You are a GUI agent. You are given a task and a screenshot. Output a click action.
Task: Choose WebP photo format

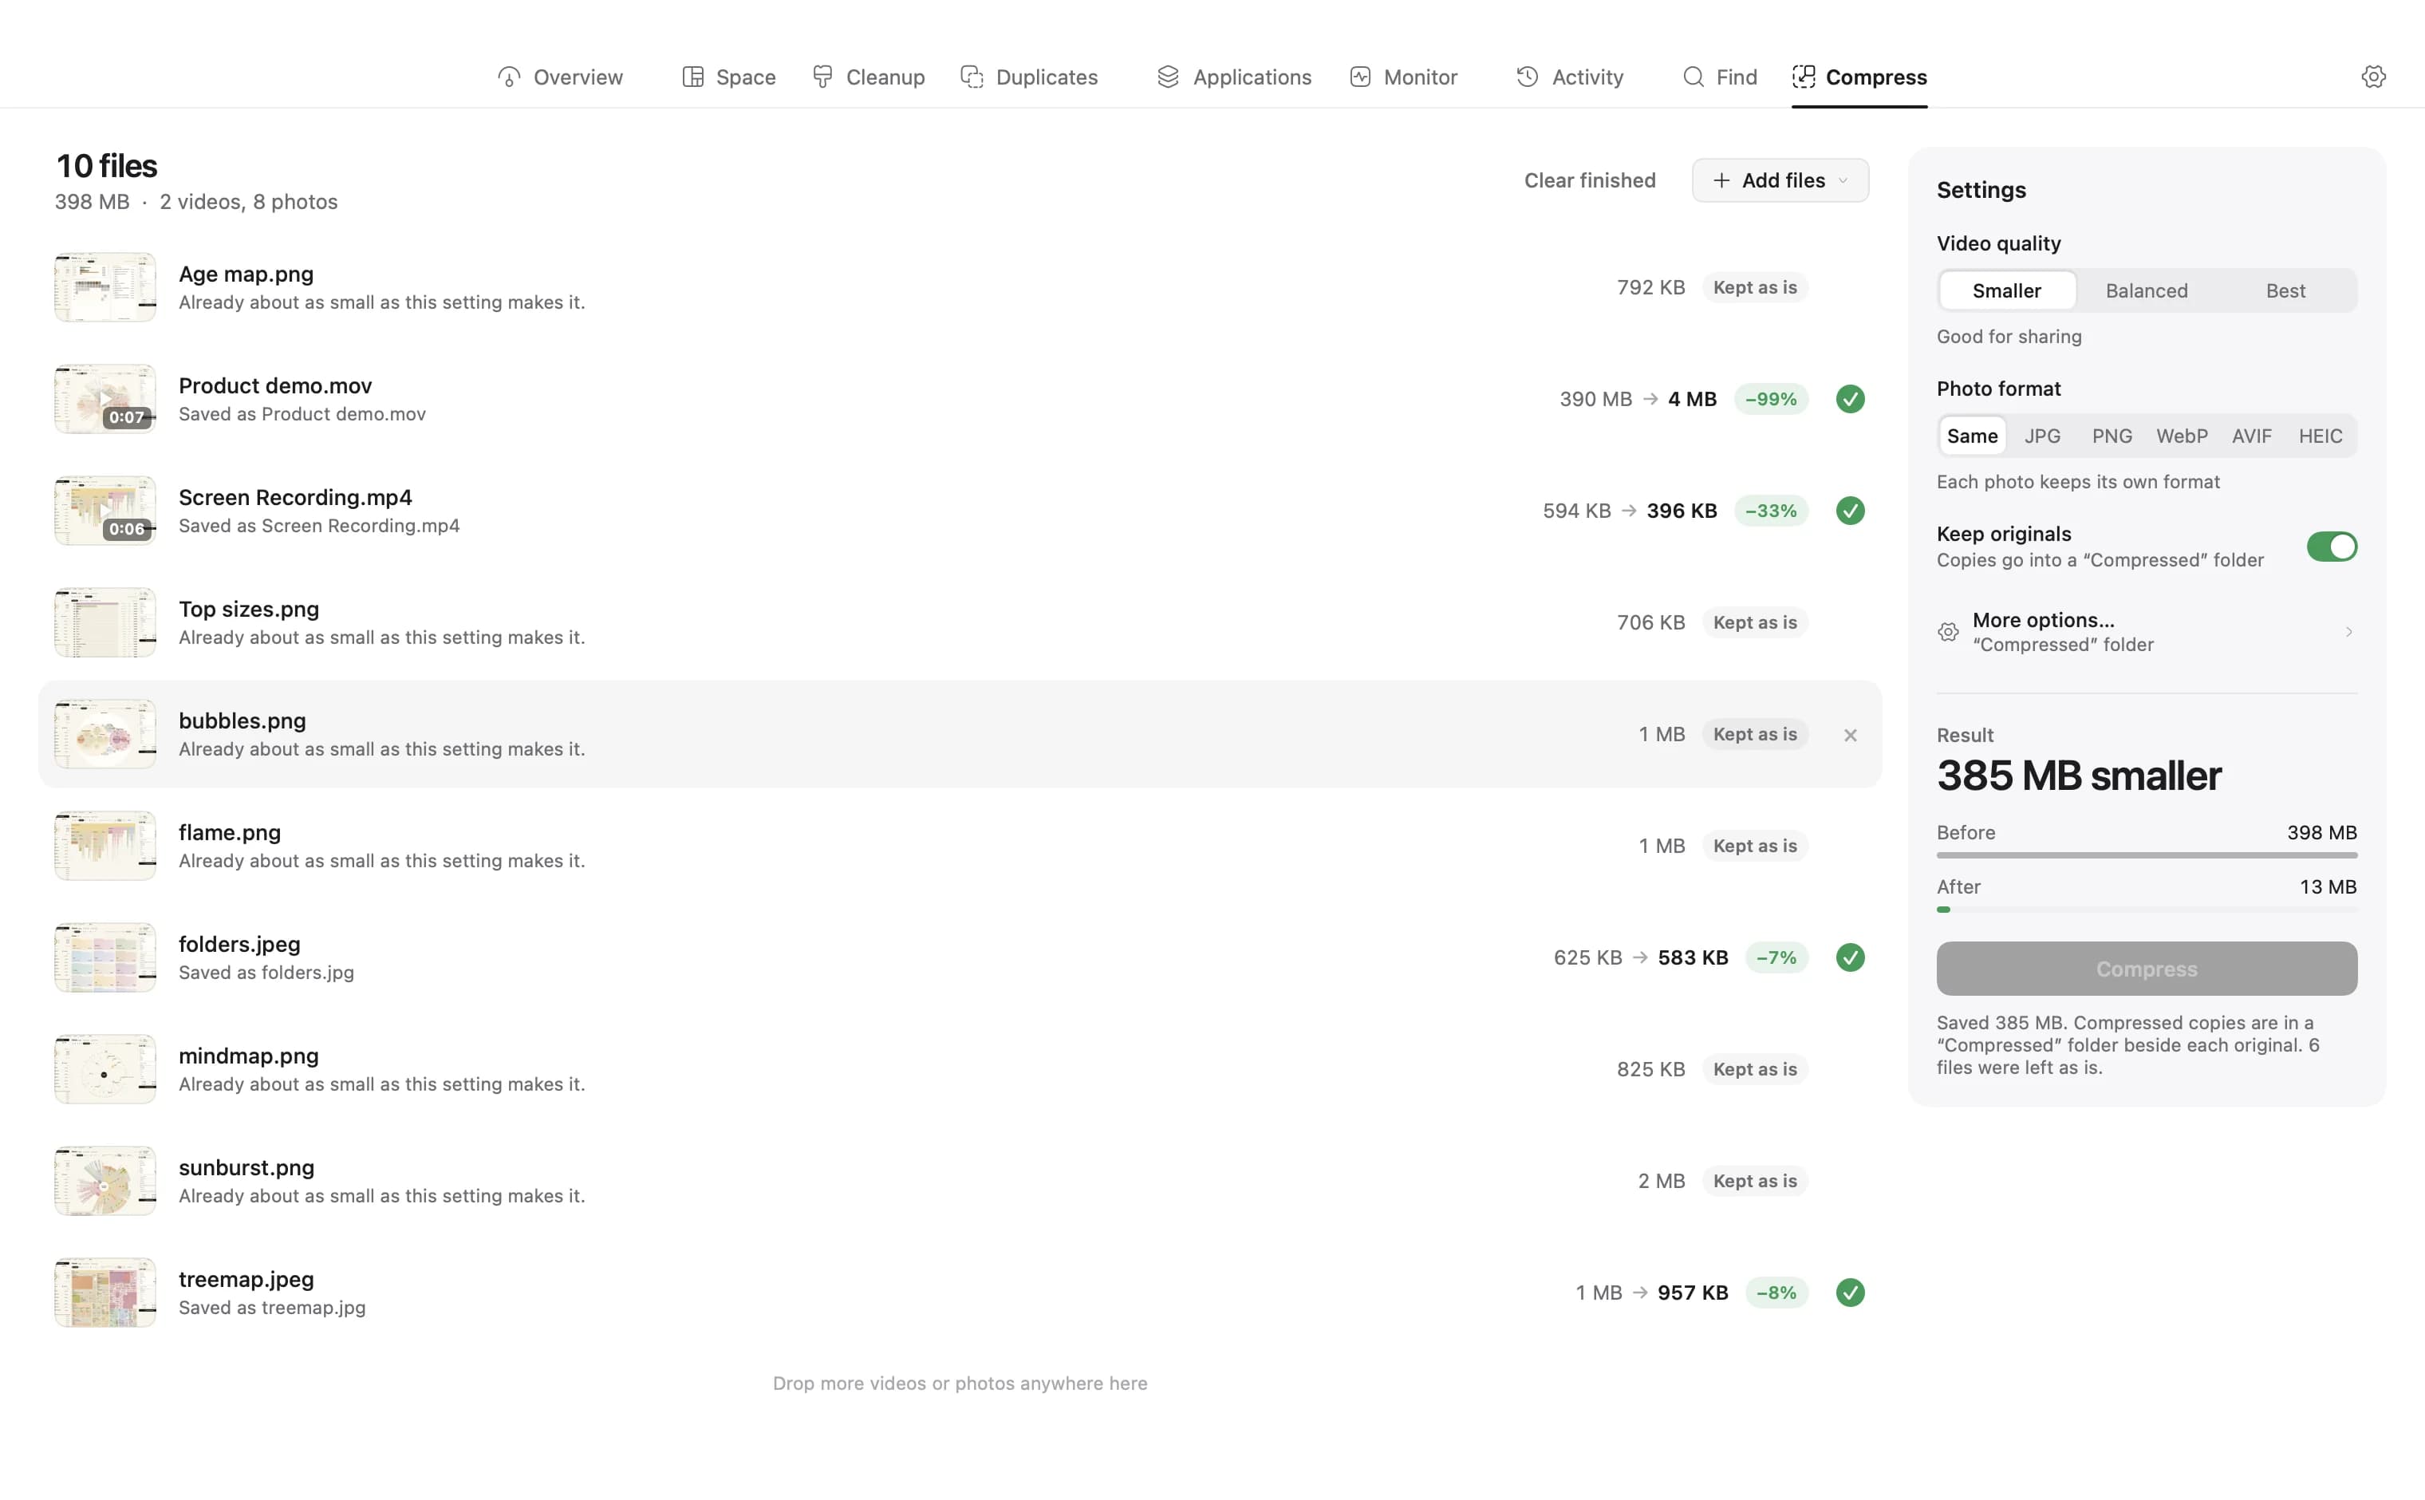[x=2181, y=436]
